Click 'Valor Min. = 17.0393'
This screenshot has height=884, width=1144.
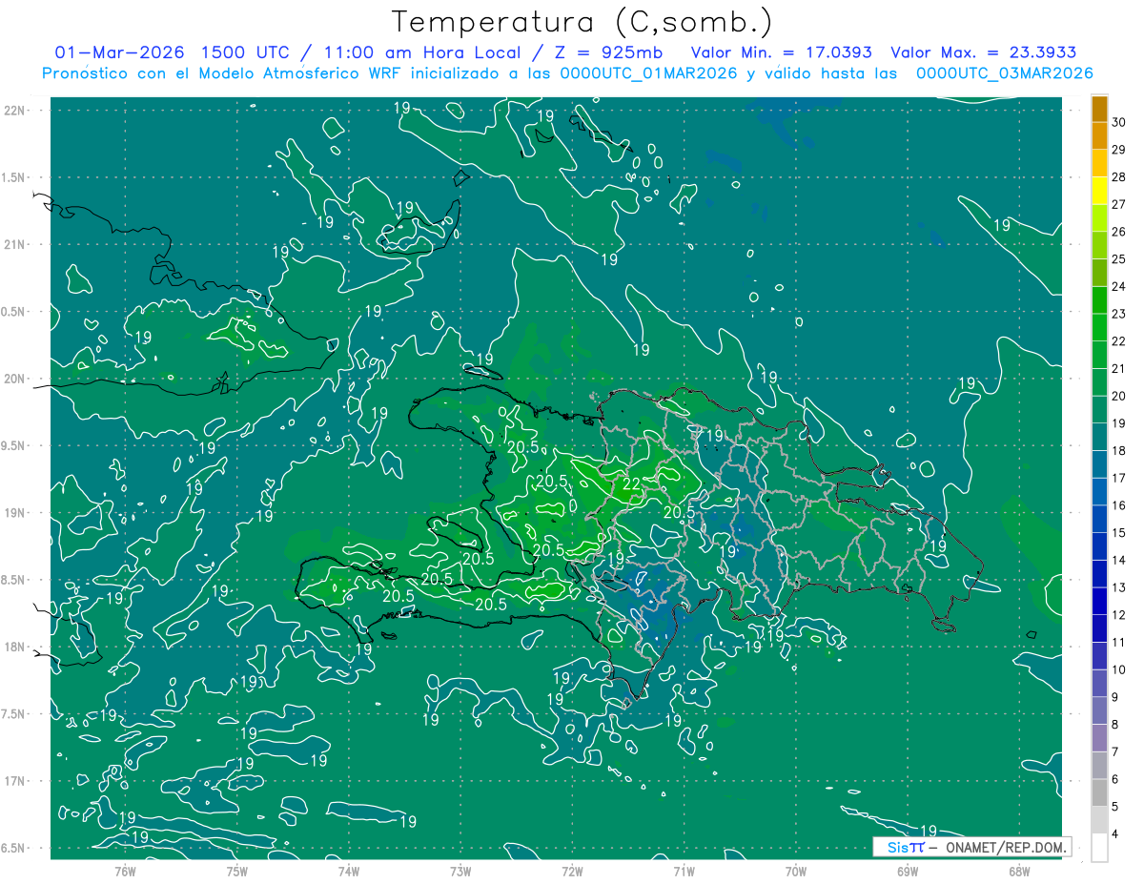(781, 52)
